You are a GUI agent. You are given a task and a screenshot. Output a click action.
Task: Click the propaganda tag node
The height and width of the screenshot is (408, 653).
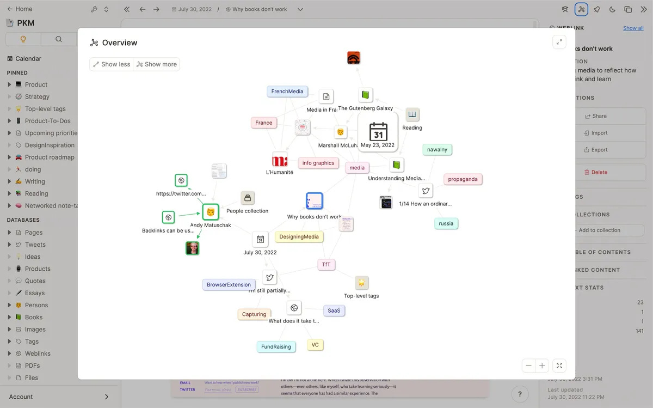[463, 179]
